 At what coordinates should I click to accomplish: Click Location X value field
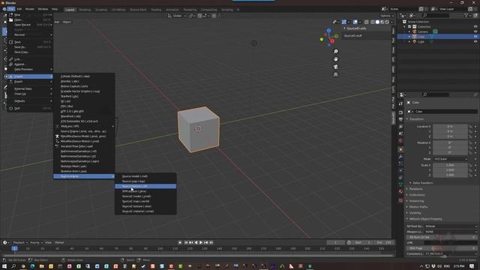pyautogui.click(x=450, y=127)
